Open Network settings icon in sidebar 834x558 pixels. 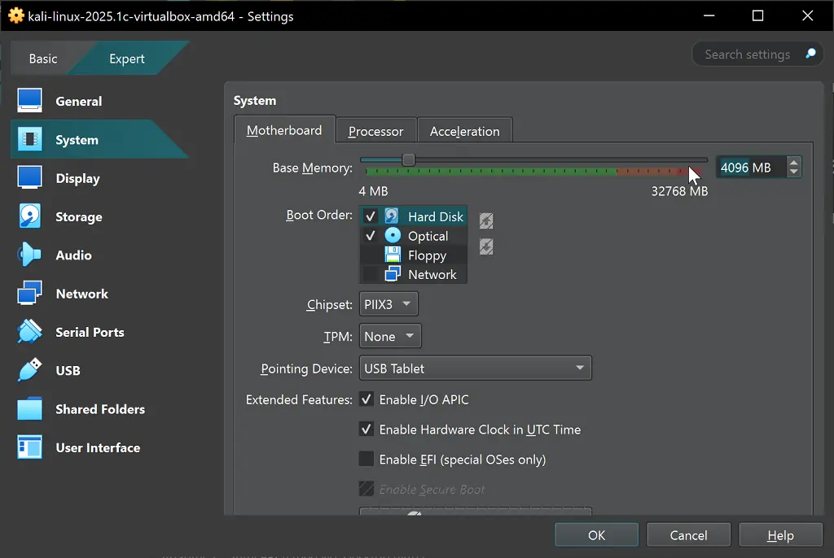30,294
